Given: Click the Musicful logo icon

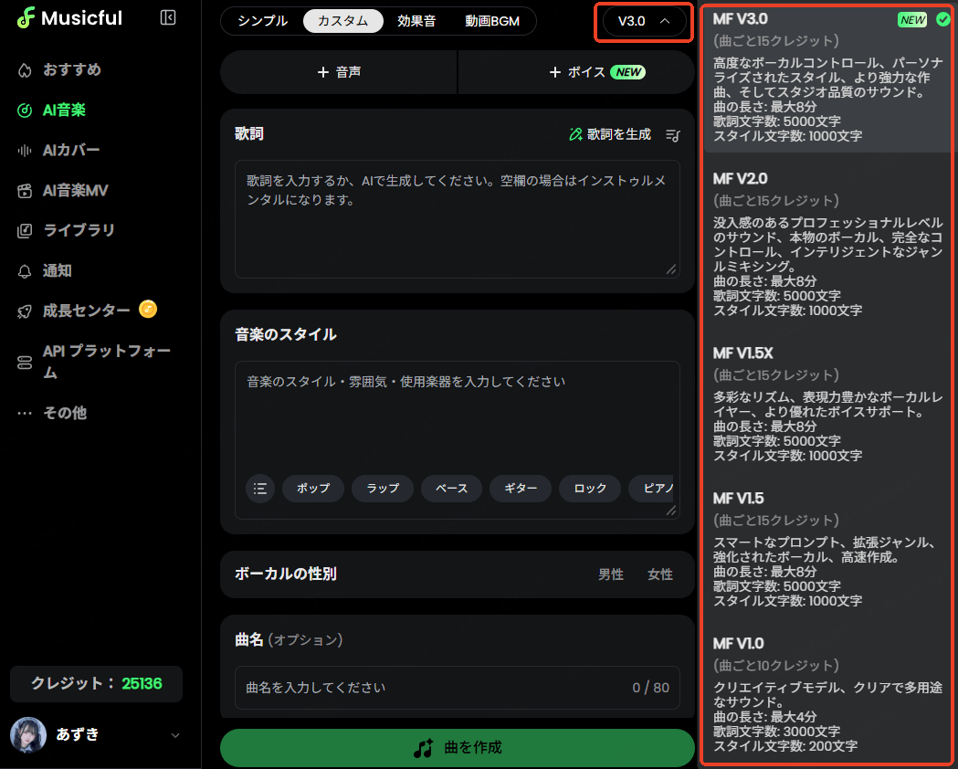Looking at the screenshot, I should [x=26, y=18].
